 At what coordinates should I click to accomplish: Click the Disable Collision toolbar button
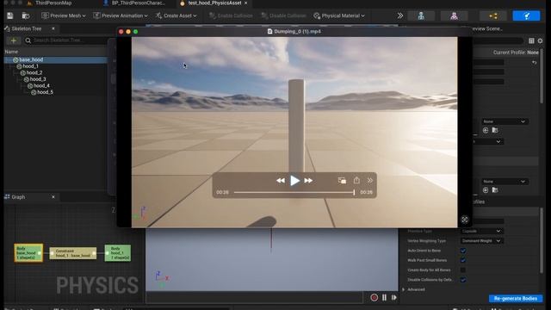click(x=283, y=15)
